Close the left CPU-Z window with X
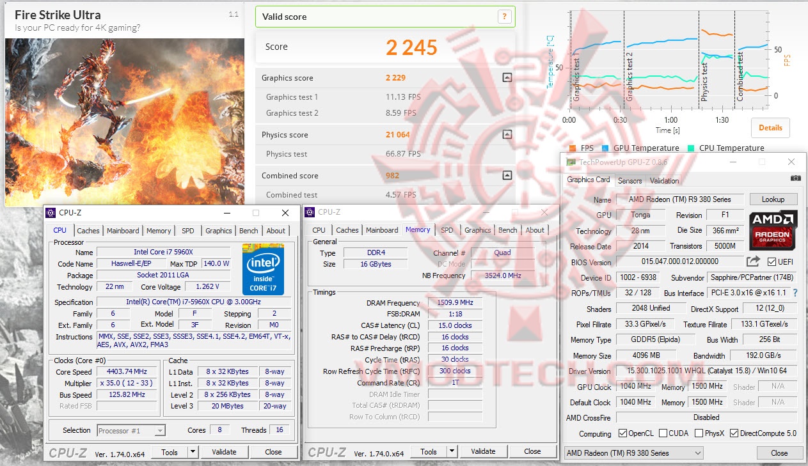The height and width of the screenshot is (466, 808). 285,213
